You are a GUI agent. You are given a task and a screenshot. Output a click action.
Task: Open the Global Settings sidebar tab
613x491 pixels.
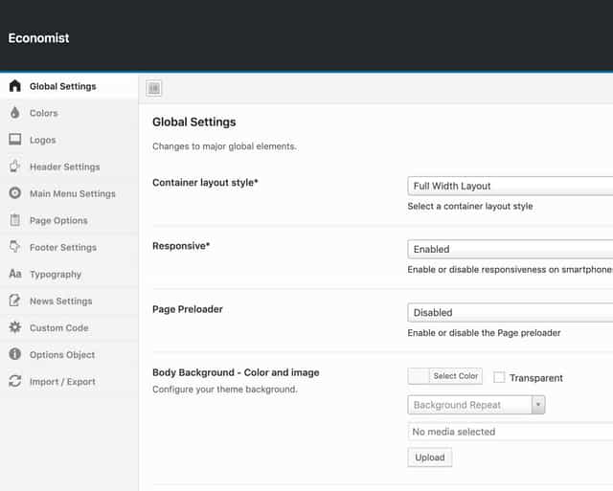69,86
